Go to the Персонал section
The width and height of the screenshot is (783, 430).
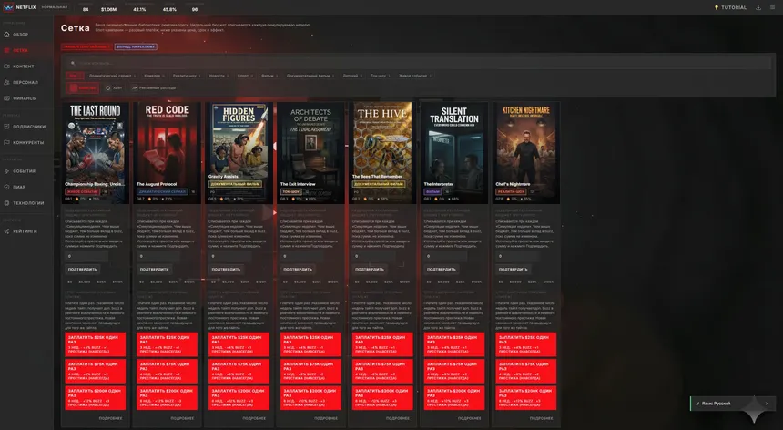pos(25,82)
